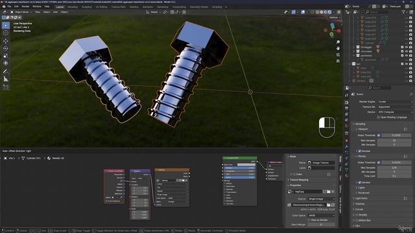The image size is (415, 233).
Task: Click the Blender logo menu icon
Action: [4, 6]
